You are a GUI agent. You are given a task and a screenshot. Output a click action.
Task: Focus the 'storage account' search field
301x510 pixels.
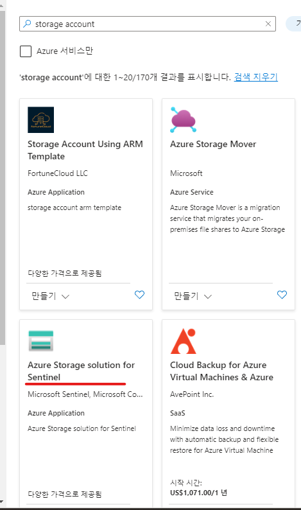pyautogui.click(x=148, y=24)
